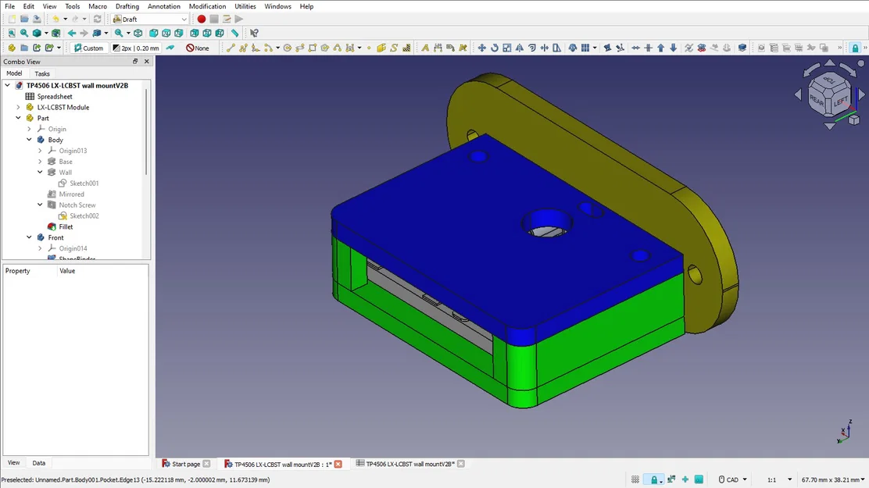Select Spreadsheet in the model tree

[x=55, y=96]
